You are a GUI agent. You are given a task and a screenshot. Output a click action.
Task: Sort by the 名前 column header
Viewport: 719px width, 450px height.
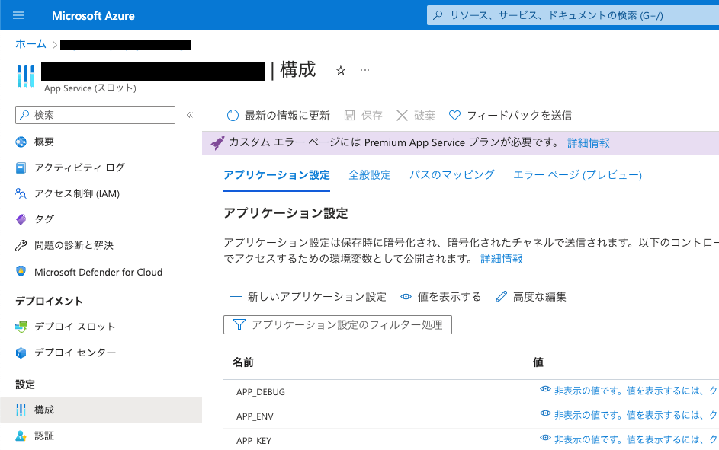click(x=243, y=362)
